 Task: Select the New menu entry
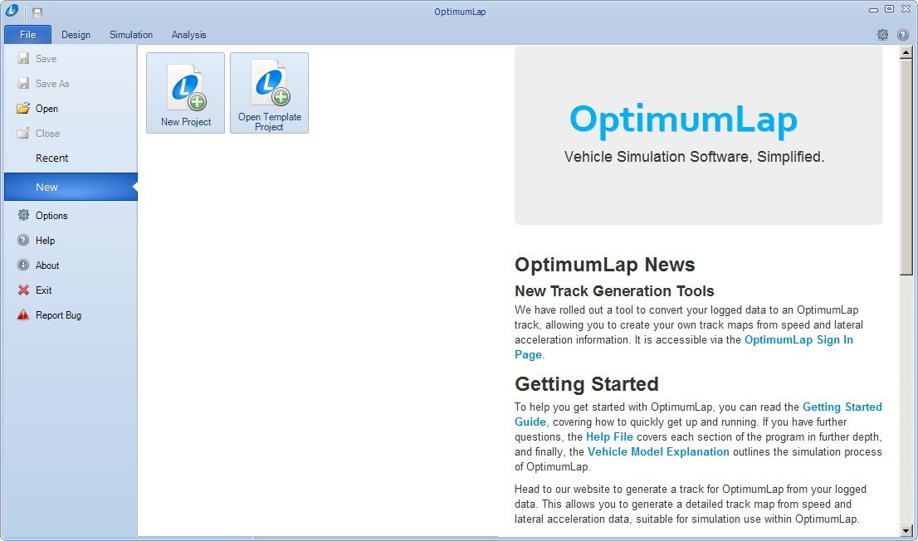(71, 187)
